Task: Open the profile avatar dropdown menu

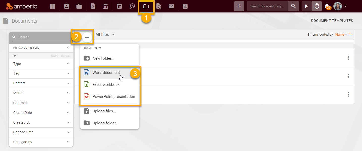Action: pyautogui.click(x=338, y=6)
